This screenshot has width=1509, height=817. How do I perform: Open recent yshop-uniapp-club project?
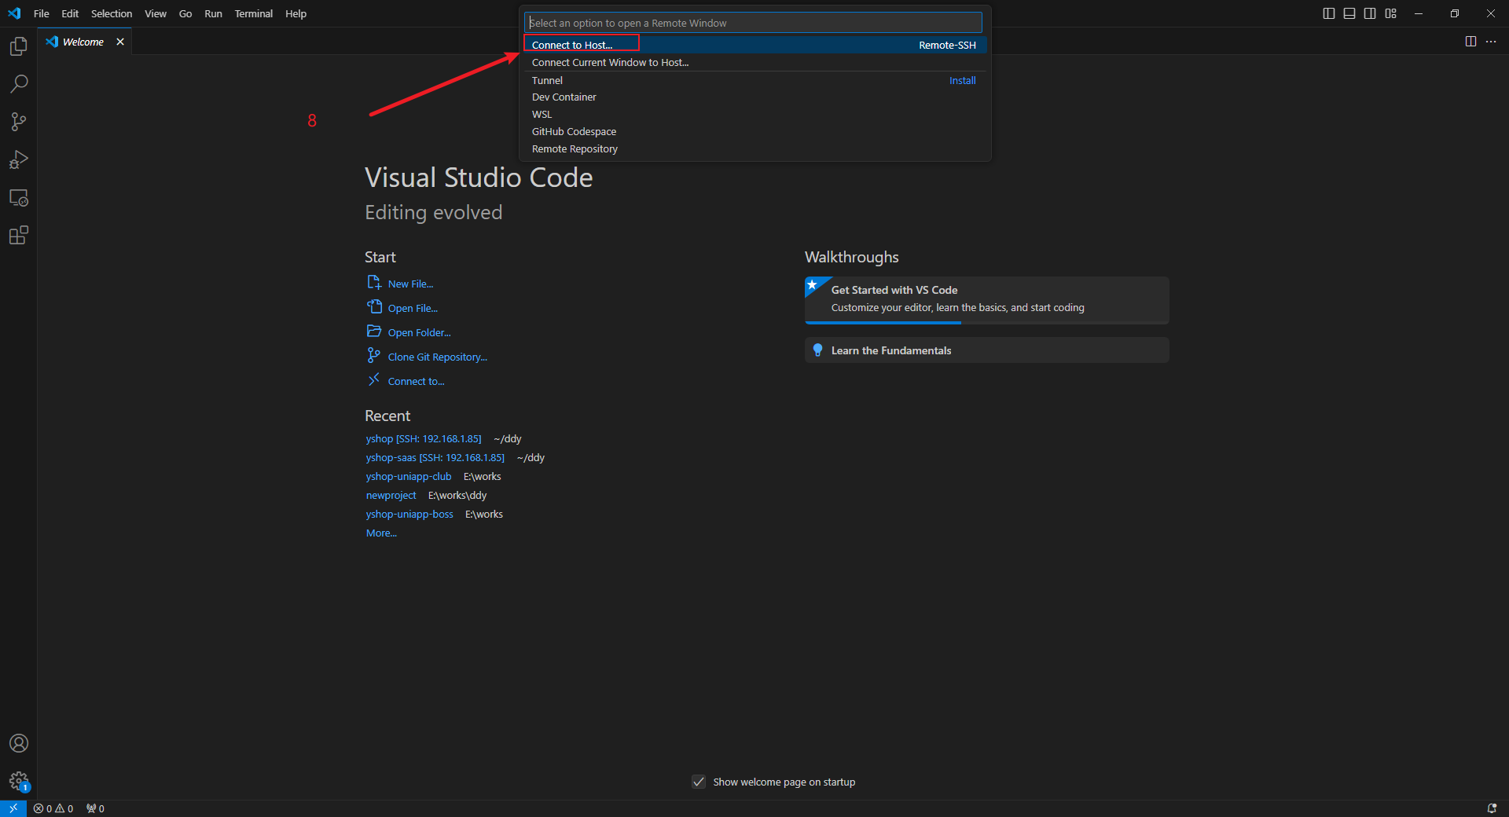(409, 476)
